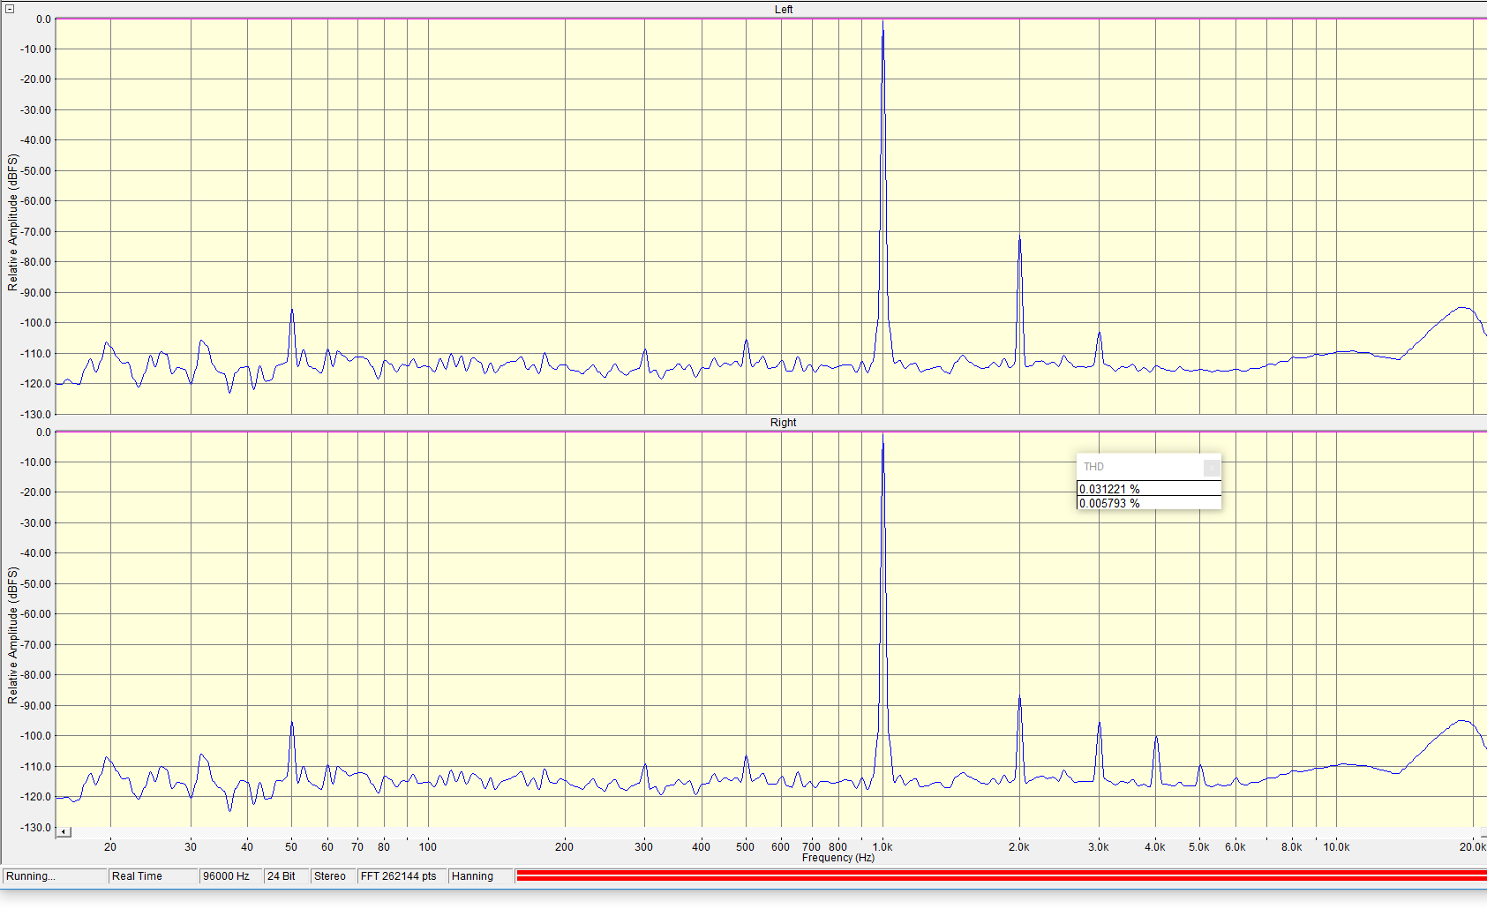1487x909 pixels.
Task: Click the 1.0k peak in the Left plot
Action: pyautogui.click(x=882, y=26)
